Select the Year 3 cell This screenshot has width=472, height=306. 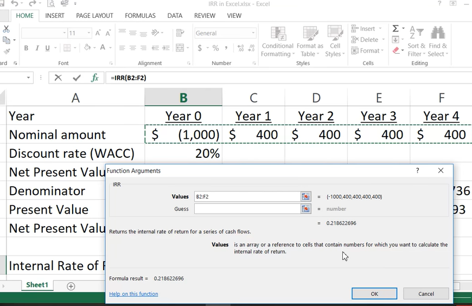point(378,116)
